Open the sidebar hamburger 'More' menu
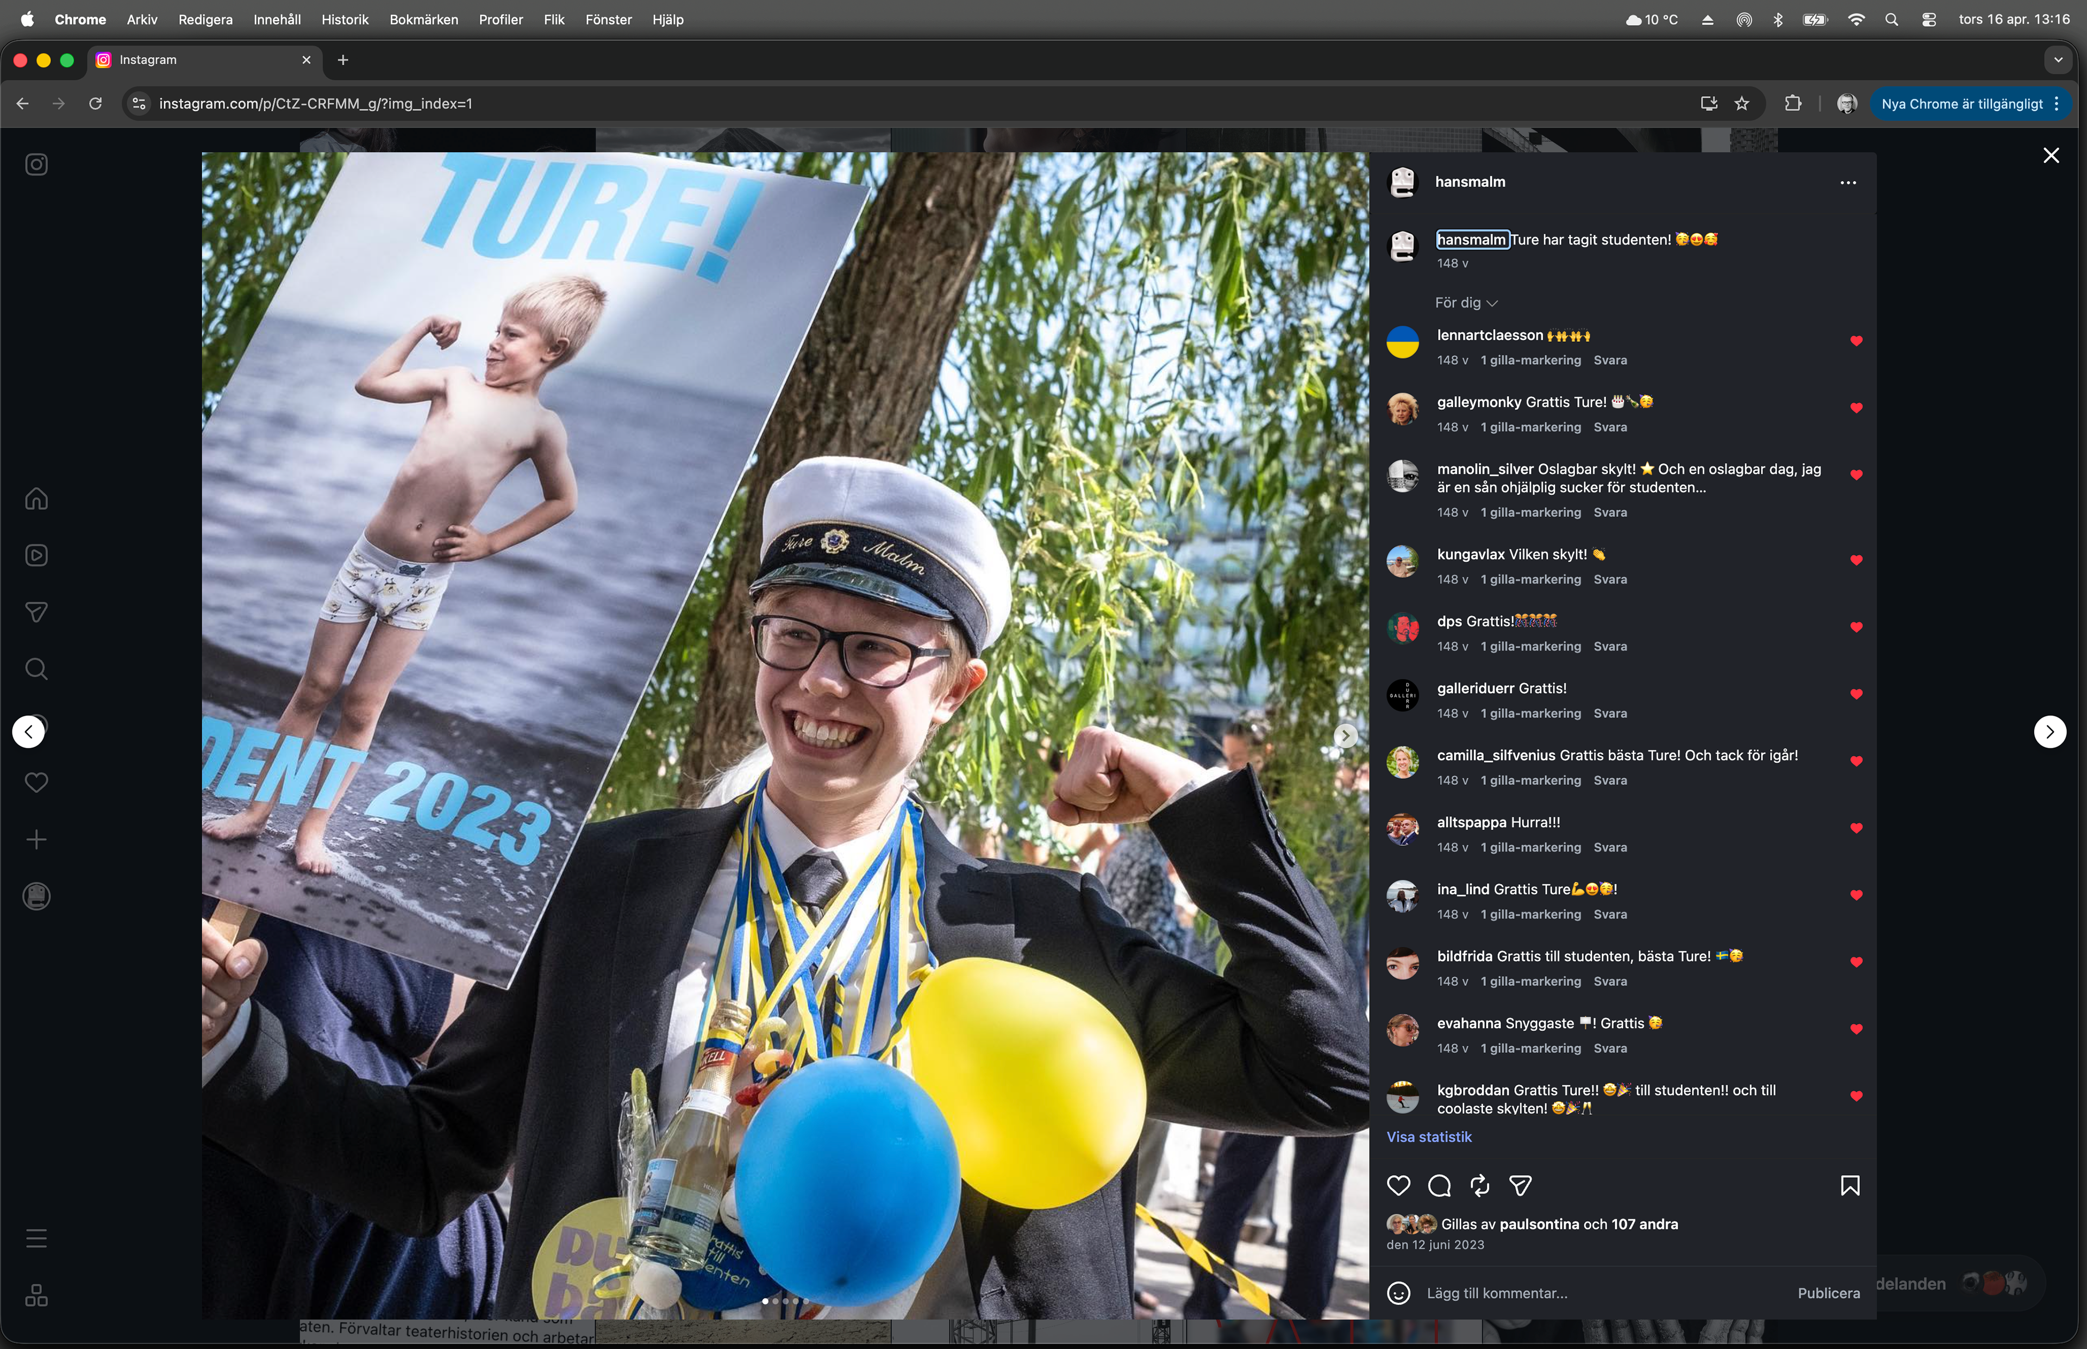The image size is (2087, 1349). (36, 1239)
